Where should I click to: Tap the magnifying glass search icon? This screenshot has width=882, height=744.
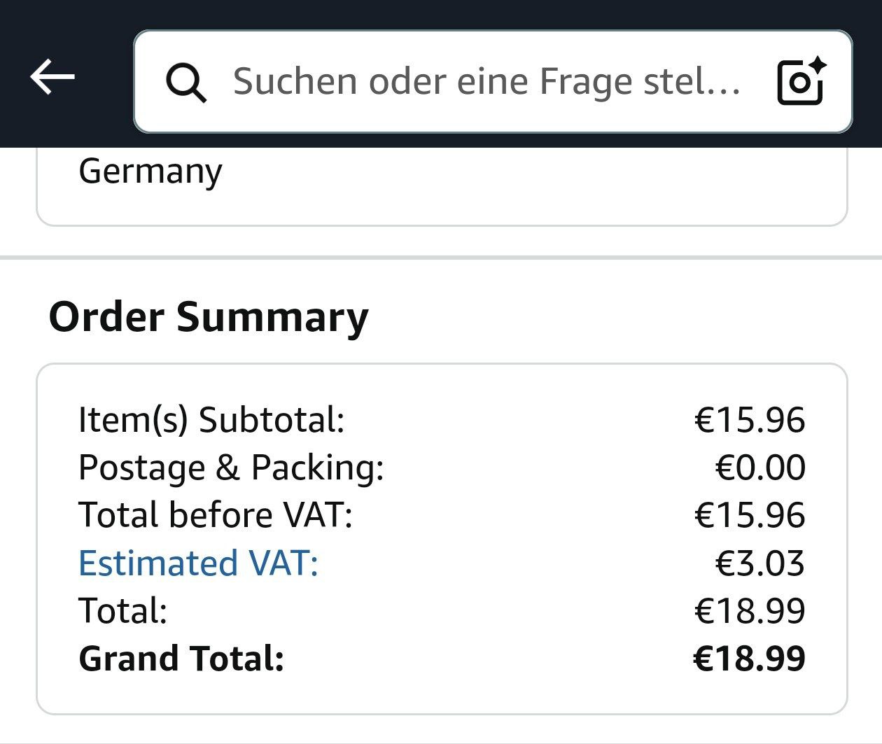185,83
